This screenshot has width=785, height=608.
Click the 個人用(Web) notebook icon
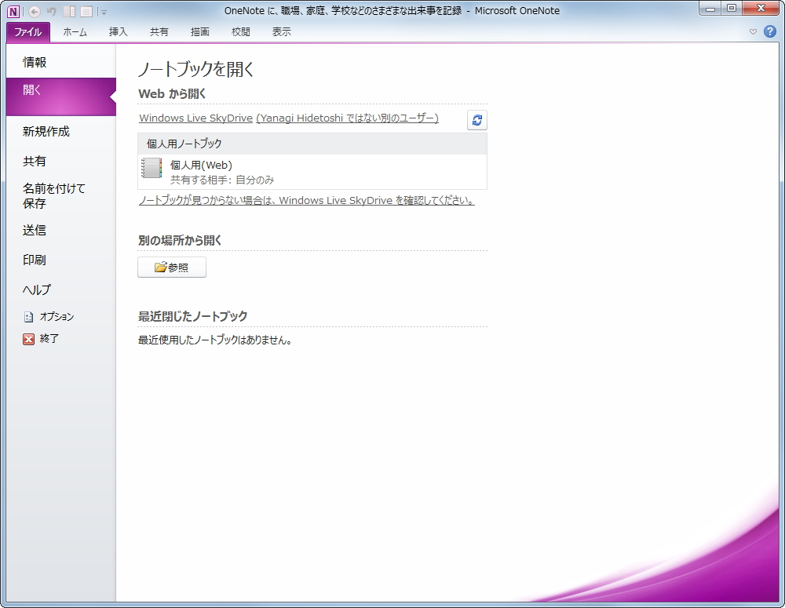pos(153,166)
